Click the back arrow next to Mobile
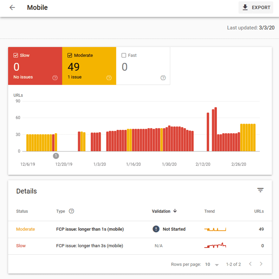The image size is (279, 279). (12, 8)
